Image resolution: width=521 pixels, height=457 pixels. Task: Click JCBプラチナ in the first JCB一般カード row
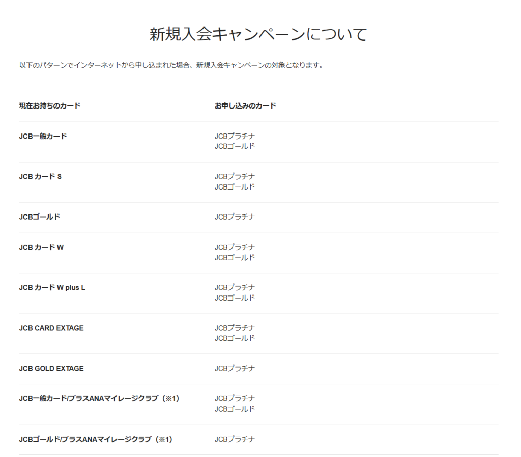tap(235, 136)
